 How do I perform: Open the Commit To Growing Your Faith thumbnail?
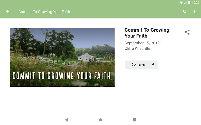click(x=62, y=57)
